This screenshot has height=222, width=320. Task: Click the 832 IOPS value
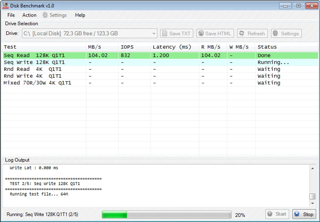tap(125, 55)
